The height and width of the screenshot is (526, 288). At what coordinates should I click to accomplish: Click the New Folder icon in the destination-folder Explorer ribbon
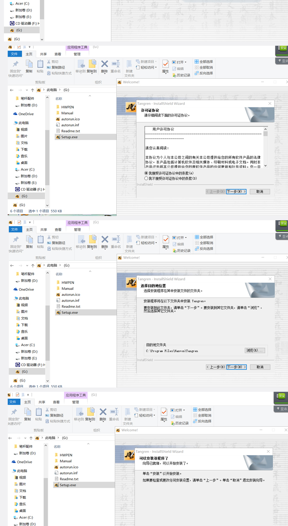pyautogui.click(x=129, y=241)
